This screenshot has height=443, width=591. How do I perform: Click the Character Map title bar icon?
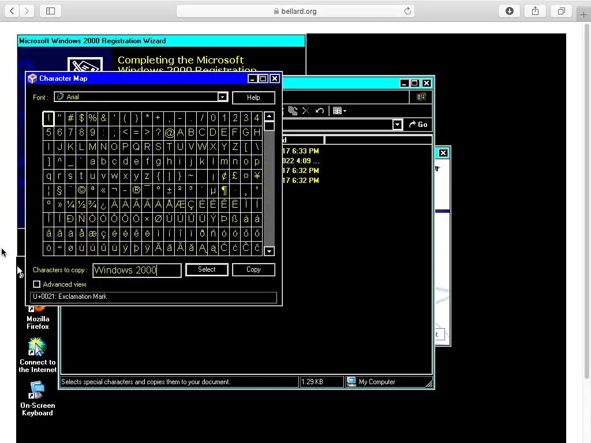click(x=32, y=78)
